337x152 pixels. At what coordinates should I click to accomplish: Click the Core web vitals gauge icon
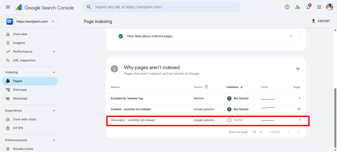click(x=8, y=119)
